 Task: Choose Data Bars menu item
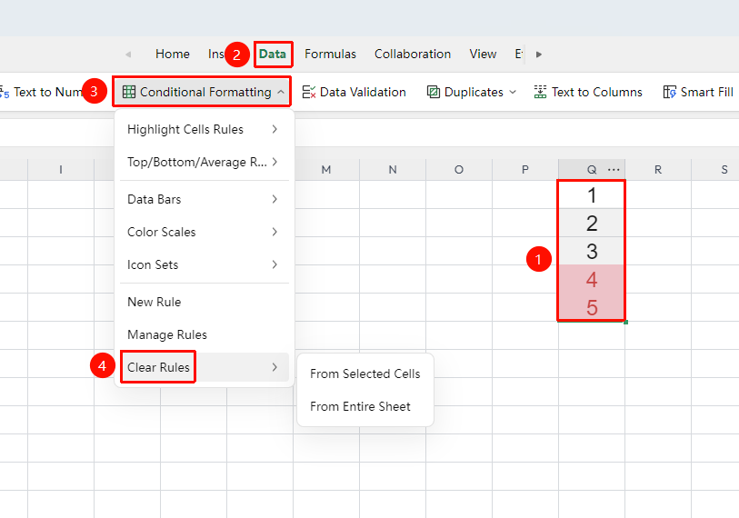[205, 199]
